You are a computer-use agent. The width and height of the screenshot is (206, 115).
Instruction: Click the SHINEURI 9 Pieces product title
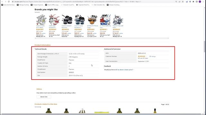[x=93, y=27]
